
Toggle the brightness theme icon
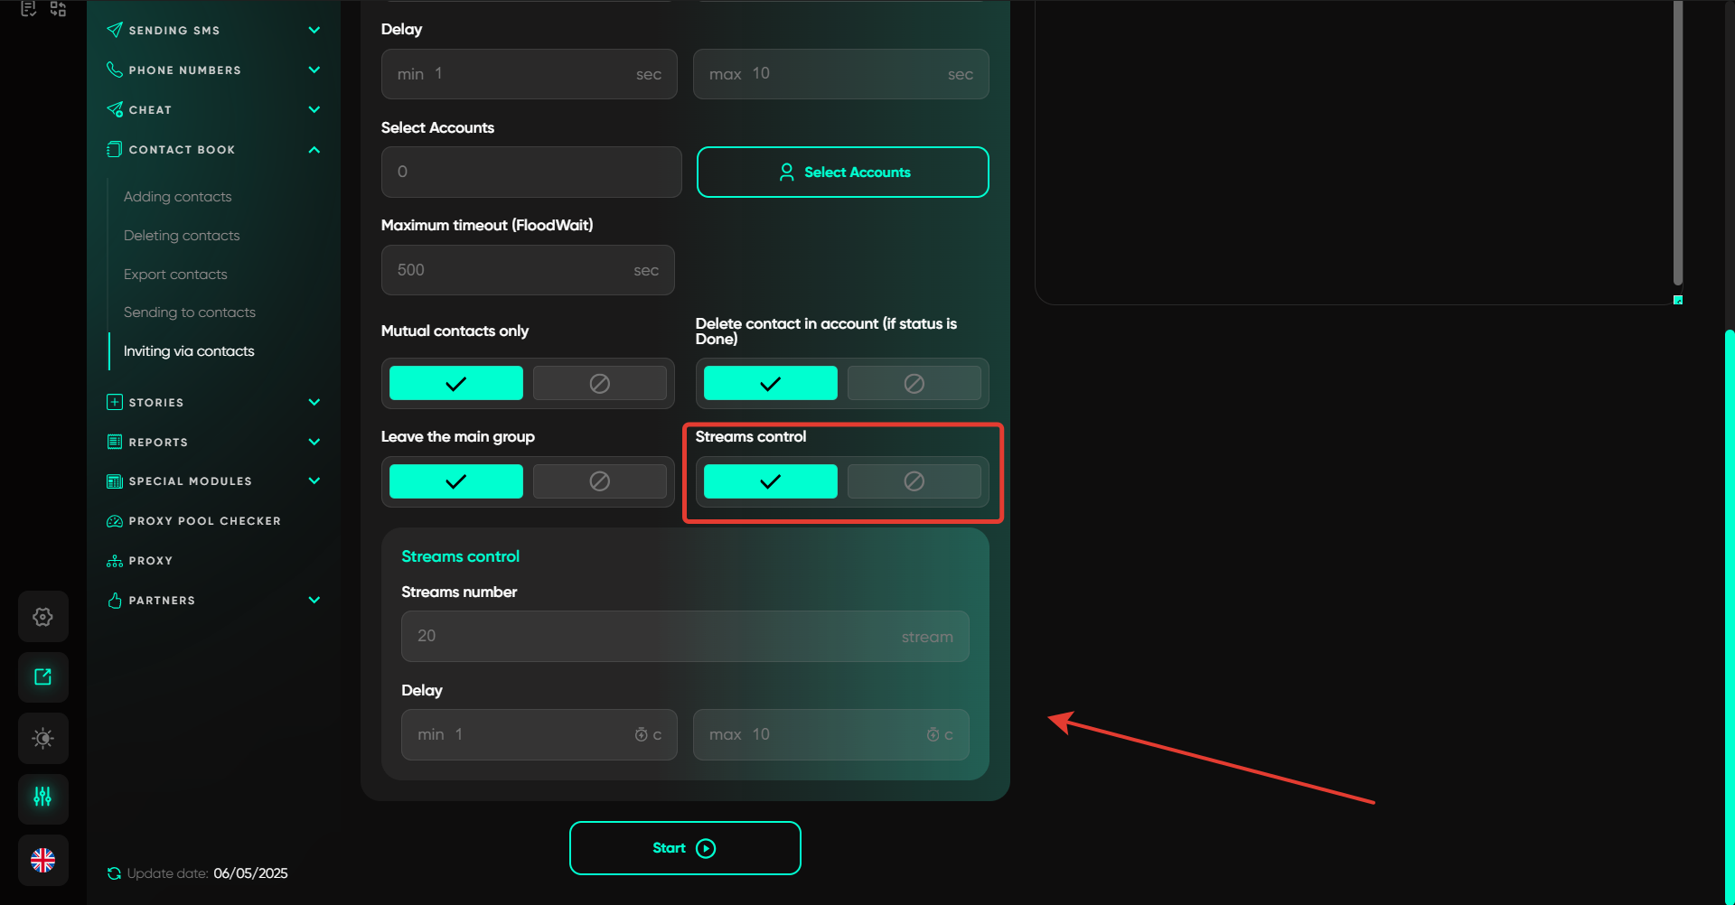pyautogui.click(x=42, y=739)
